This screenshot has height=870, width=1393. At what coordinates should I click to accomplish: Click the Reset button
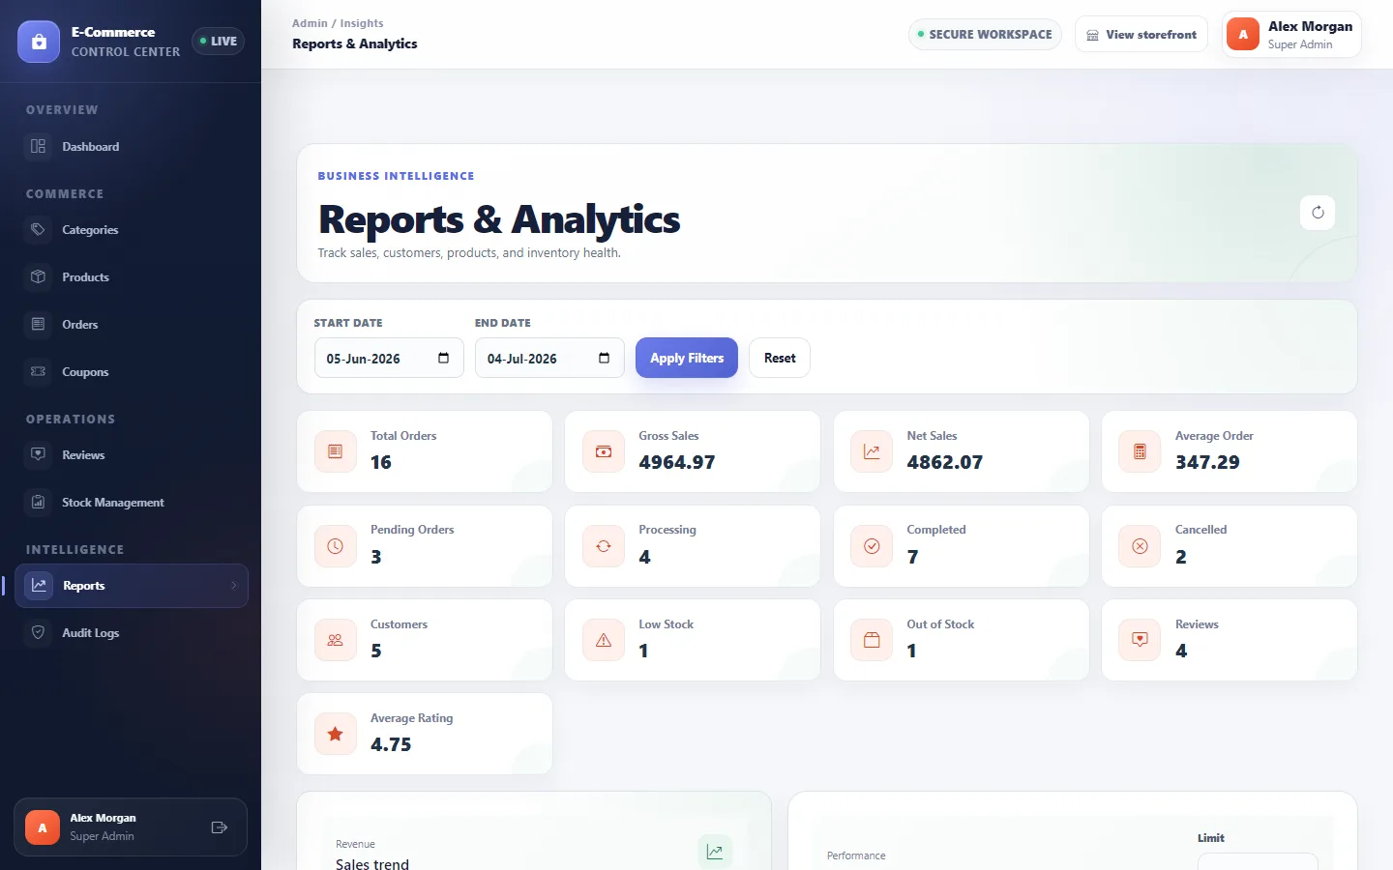[x=780, y=358]
